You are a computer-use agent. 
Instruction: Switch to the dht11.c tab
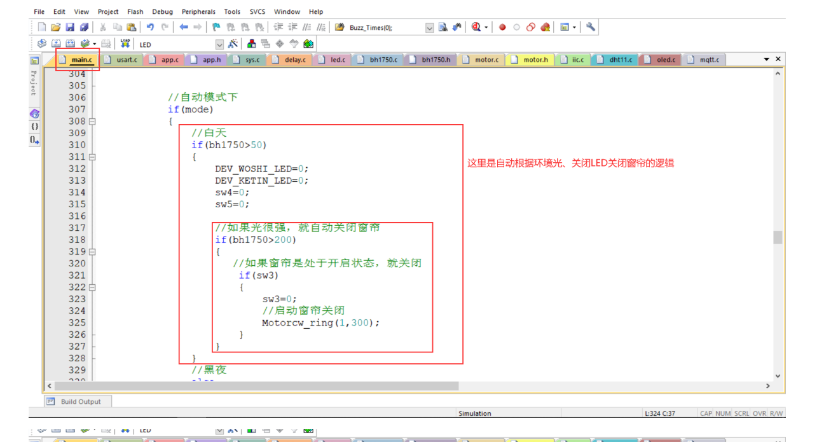(x=615, y=60)
